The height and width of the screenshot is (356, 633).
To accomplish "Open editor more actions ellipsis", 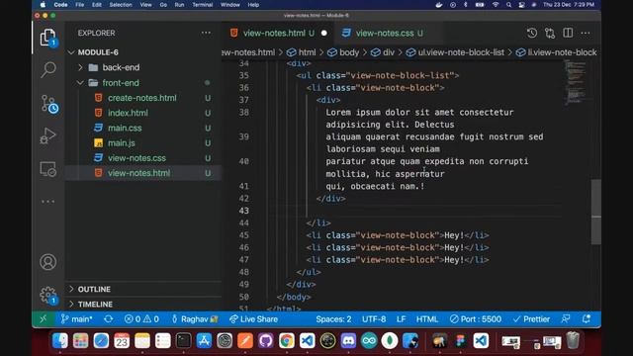I will click(x=586, y=33).
